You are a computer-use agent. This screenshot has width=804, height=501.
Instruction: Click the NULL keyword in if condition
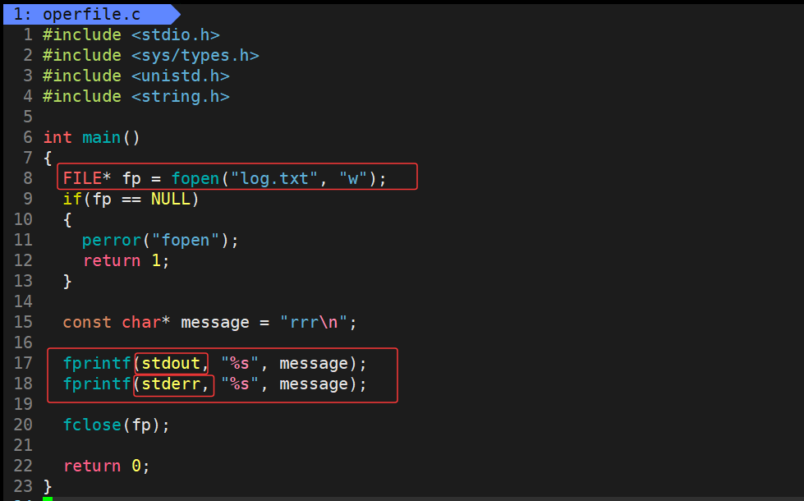[170, 199]
